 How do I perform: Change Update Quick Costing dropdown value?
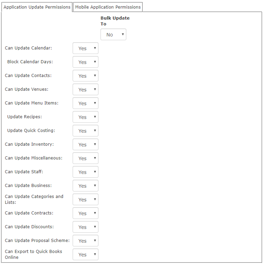click(x=85, y=131)
